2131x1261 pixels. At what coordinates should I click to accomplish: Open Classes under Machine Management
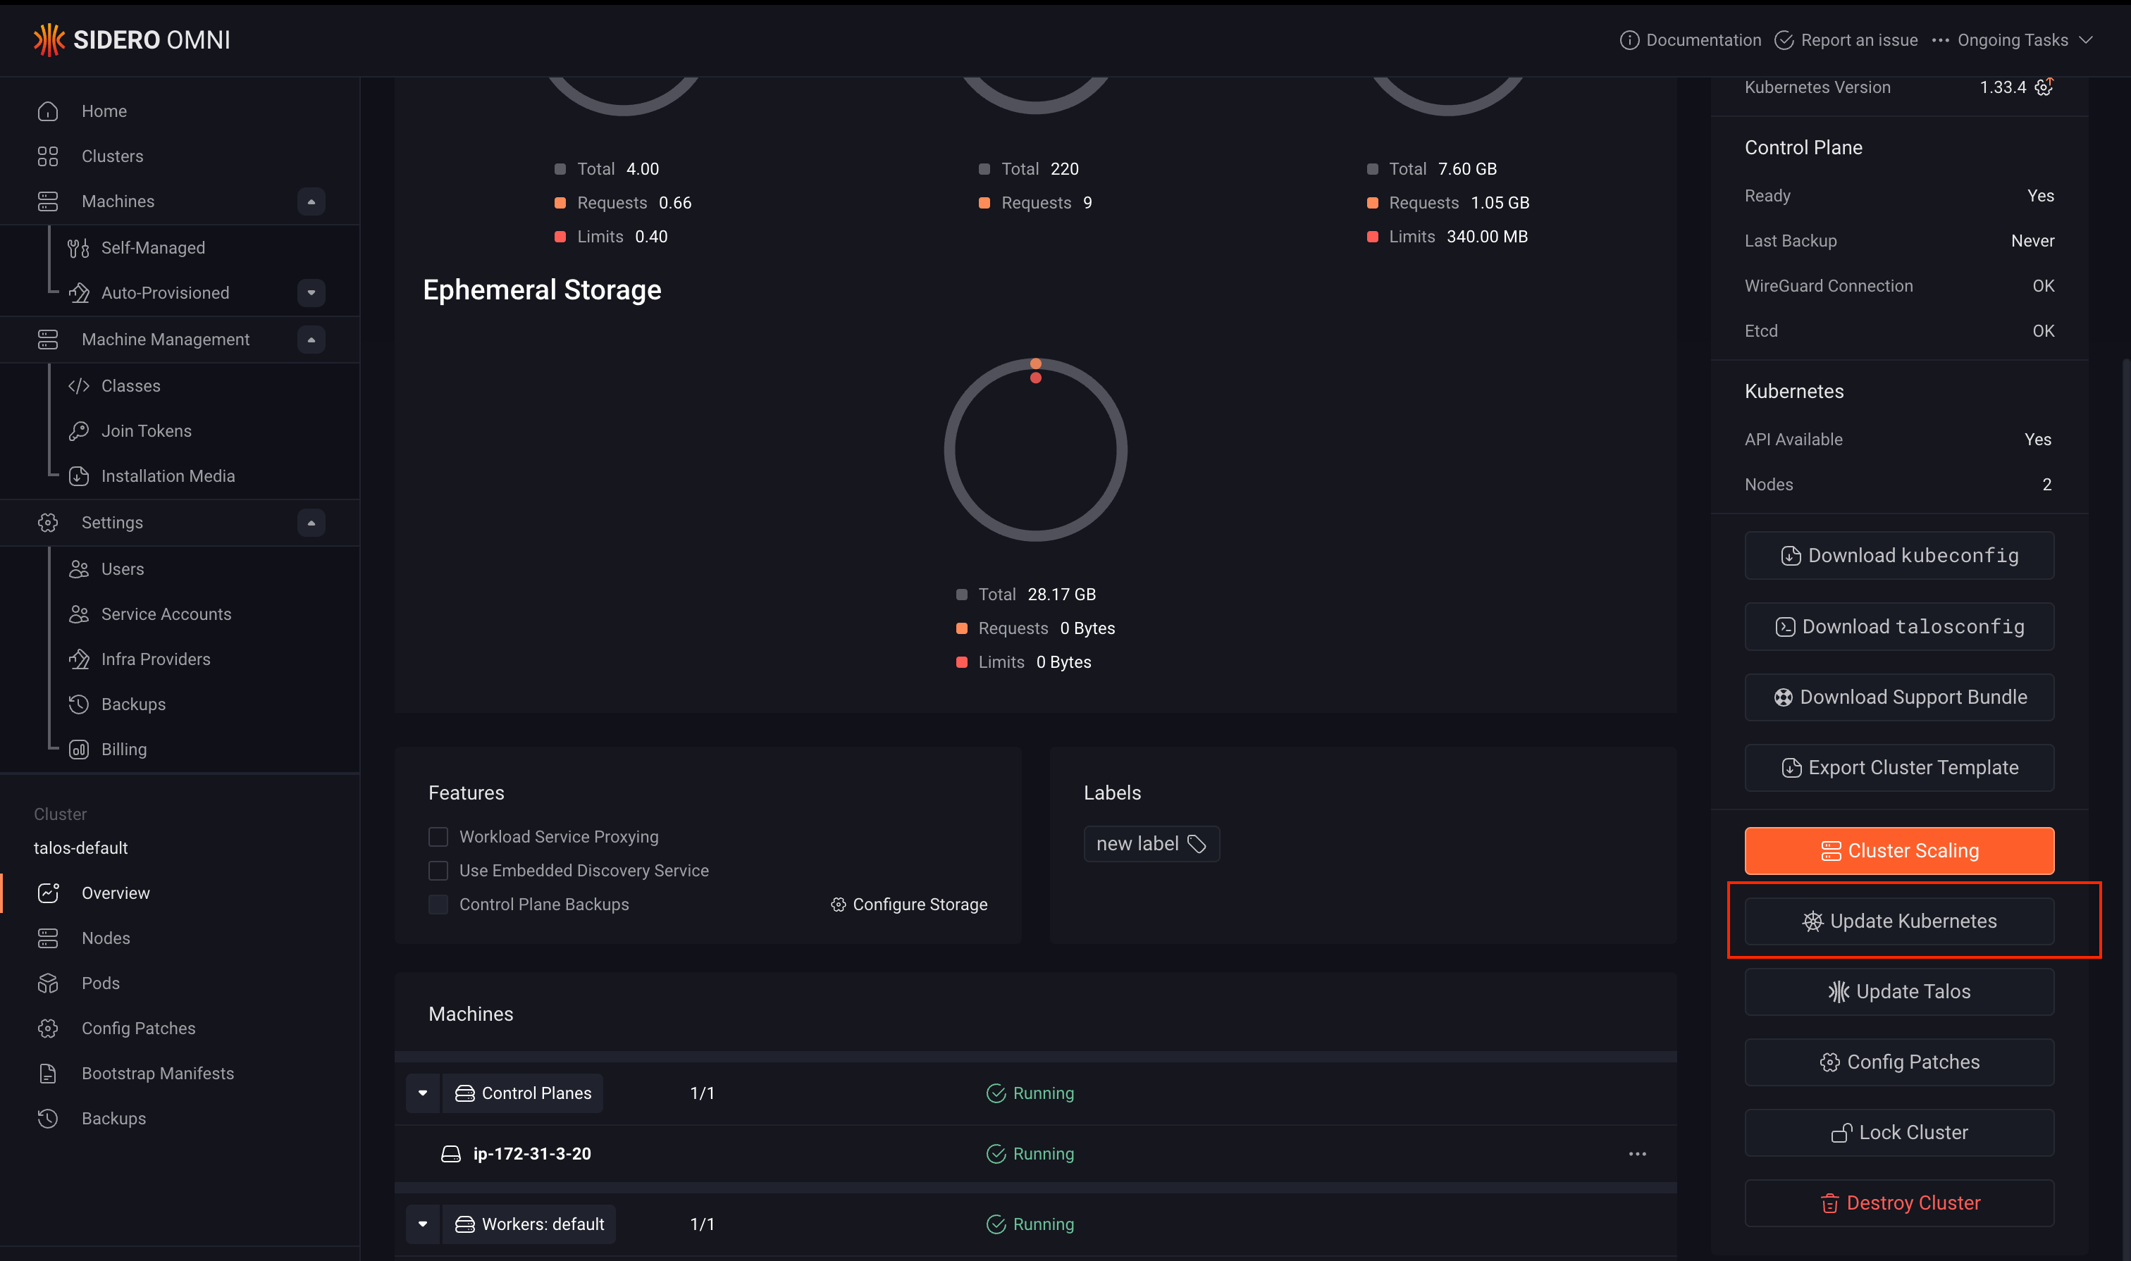[x=131, y=386]
